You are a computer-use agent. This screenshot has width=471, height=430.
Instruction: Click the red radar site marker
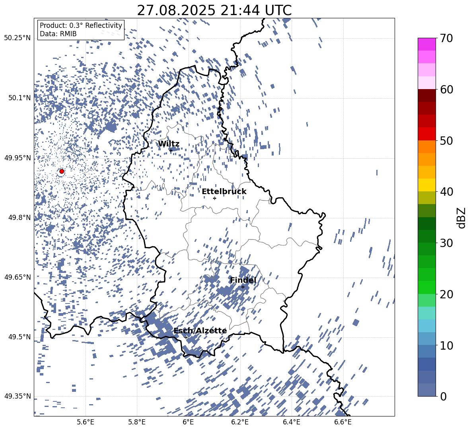tap(62, 171)
